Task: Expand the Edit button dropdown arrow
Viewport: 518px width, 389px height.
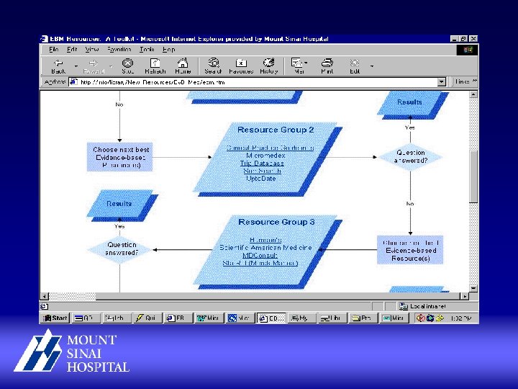Action: [x=372, y=66]
